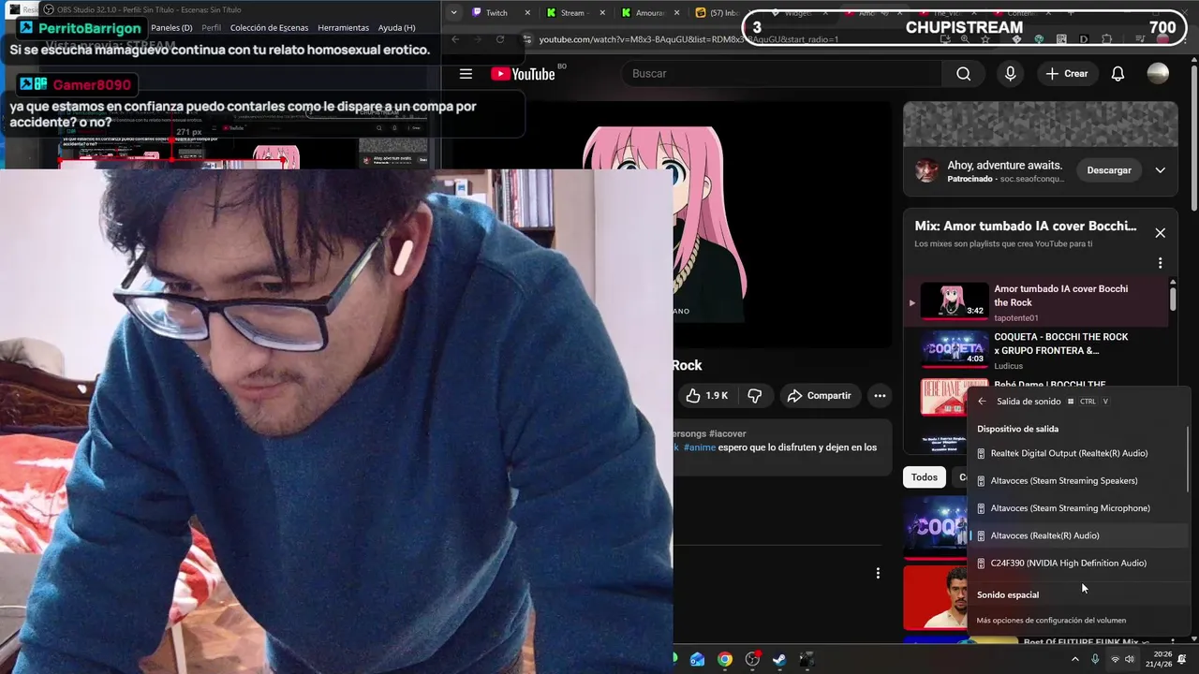Open the Mix playlist three-dot menu
The height and width of the screenshot is (674, 1199).
click(x=1160, y=263)
